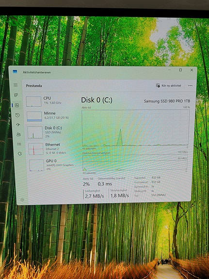This screenshot has height=279, width=209.
Task: Open the Users page icon in the sidebar
Action: click(18, 134)
